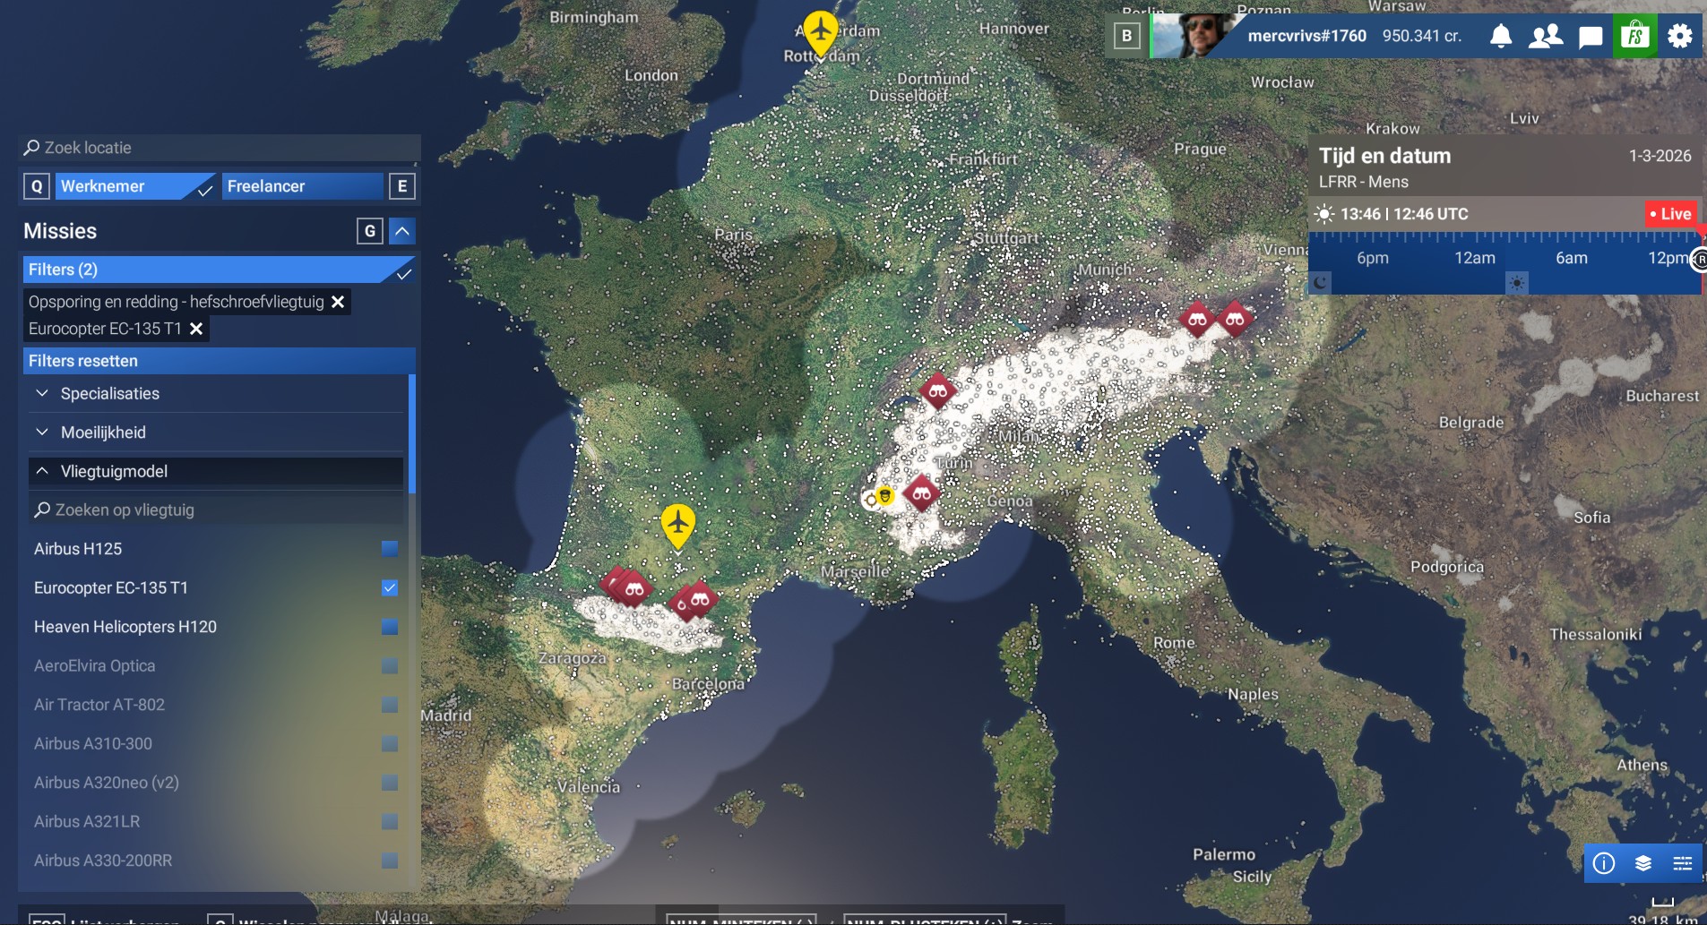This screenshot has height=925, width=1707.
Task: Click the map layers icon
Action: pos(1643,863)
